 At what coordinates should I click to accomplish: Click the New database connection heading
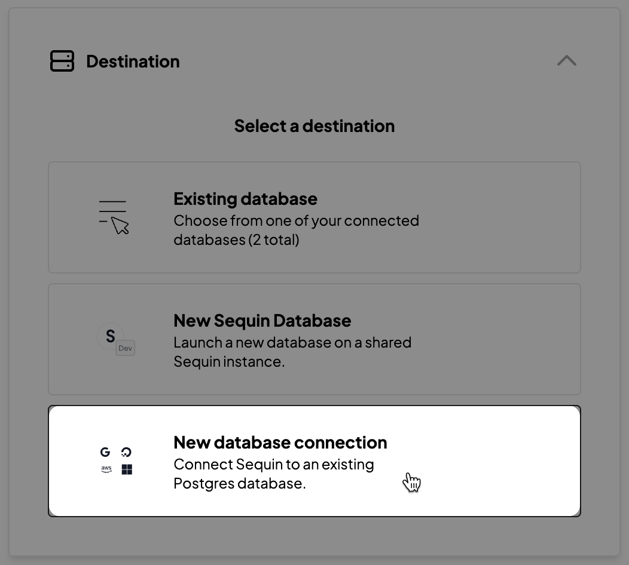(x=280, y=442)
